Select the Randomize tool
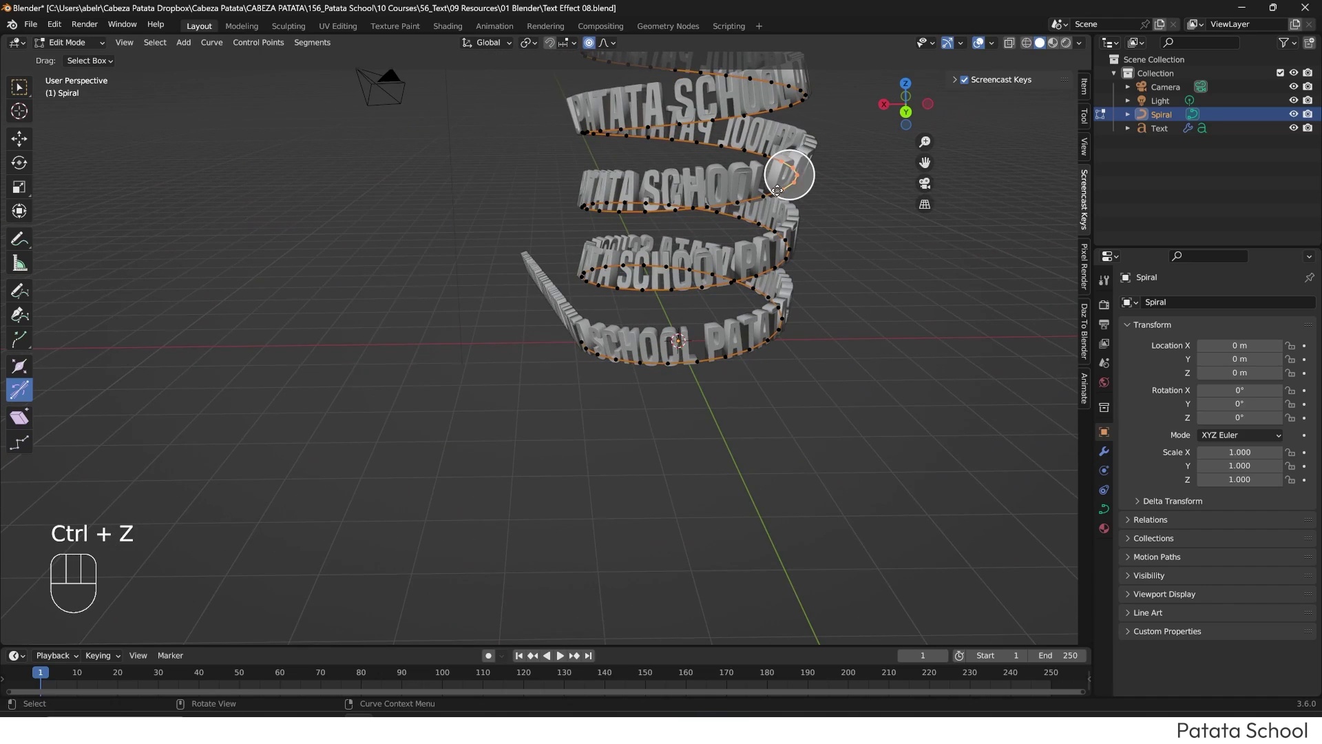This screenshot has height=744, width=1322. point(19,442)
